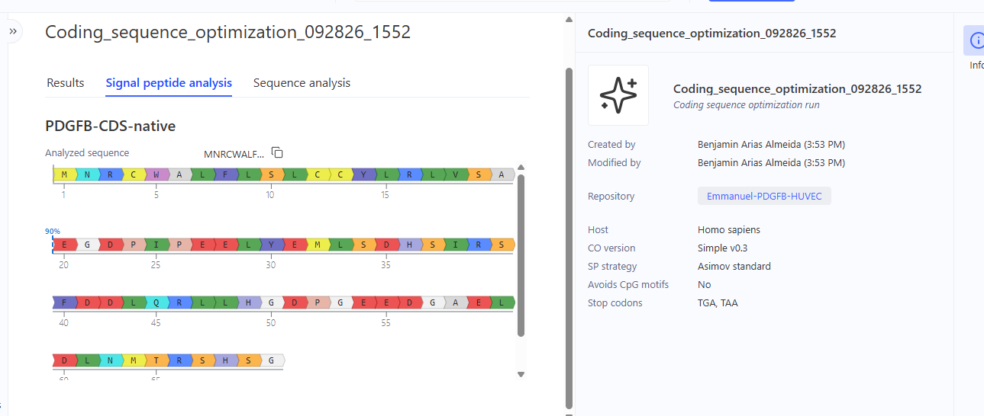Click the Analyzed sequence label

coord(87,153)
